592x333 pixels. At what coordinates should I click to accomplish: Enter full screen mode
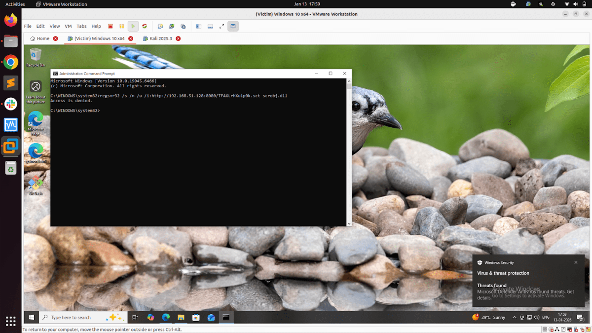pos(222,26)
